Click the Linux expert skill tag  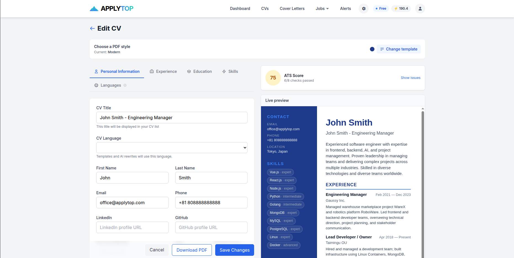click(x=280, y=237)
